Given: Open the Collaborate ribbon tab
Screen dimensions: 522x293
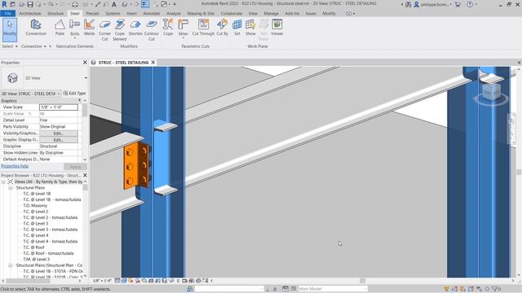Looking at the screenshot, I should (232, 14).
